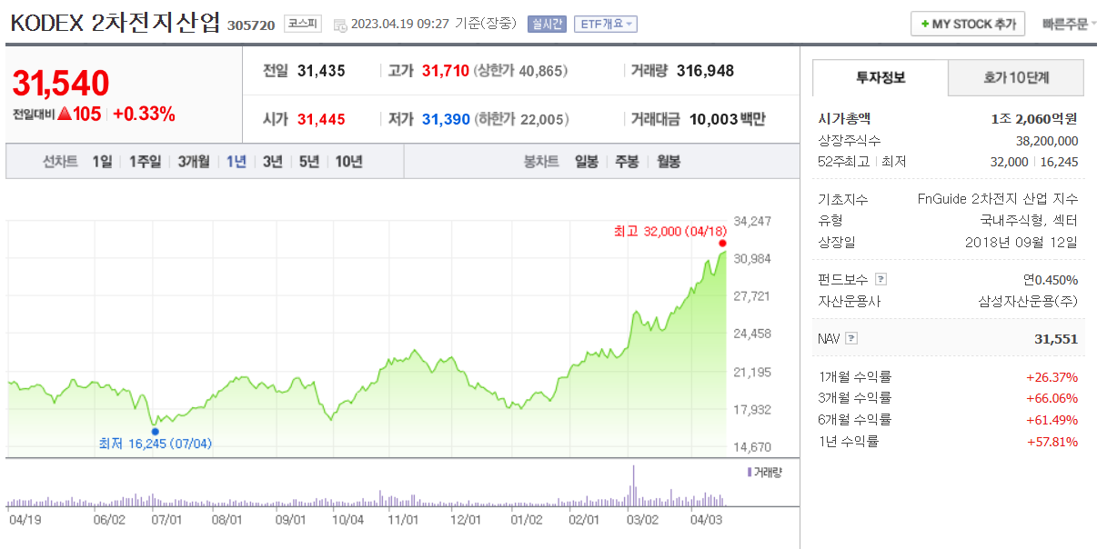Click the 시가총액 value 1조 2,060억원
1107x549 pixels.
pos(1034,118)
